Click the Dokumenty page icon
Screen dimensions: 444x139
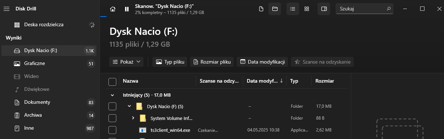[17, 102]
